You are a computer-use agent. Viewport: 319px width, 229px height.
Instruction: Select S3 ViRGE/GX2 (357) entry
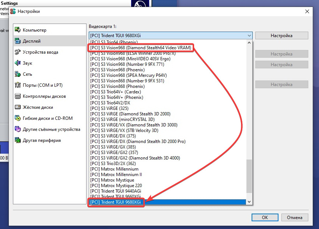[x=168, y=152]
